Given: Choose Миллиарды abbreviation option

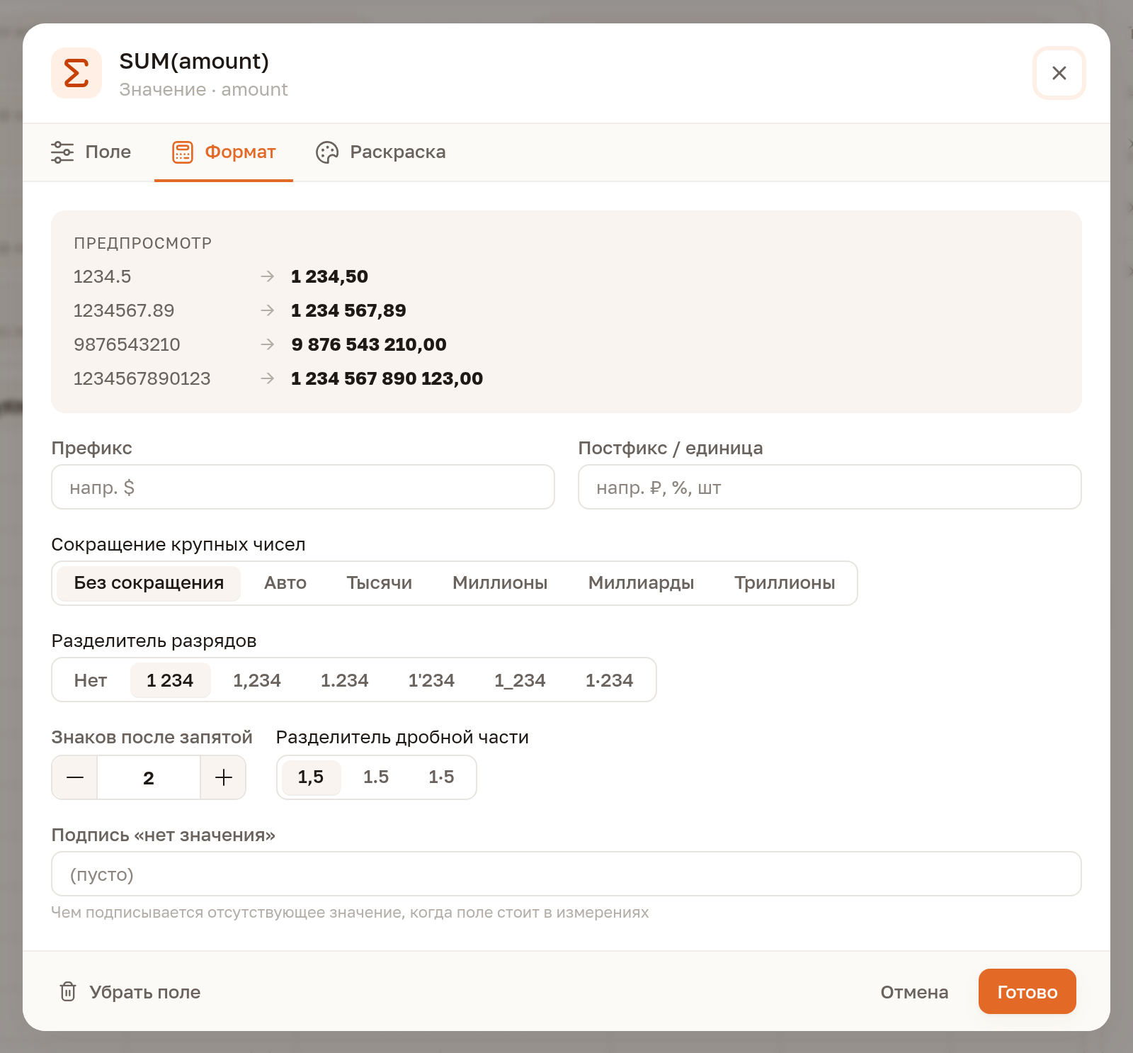Looking at the screenshot, I should [641, 583].
